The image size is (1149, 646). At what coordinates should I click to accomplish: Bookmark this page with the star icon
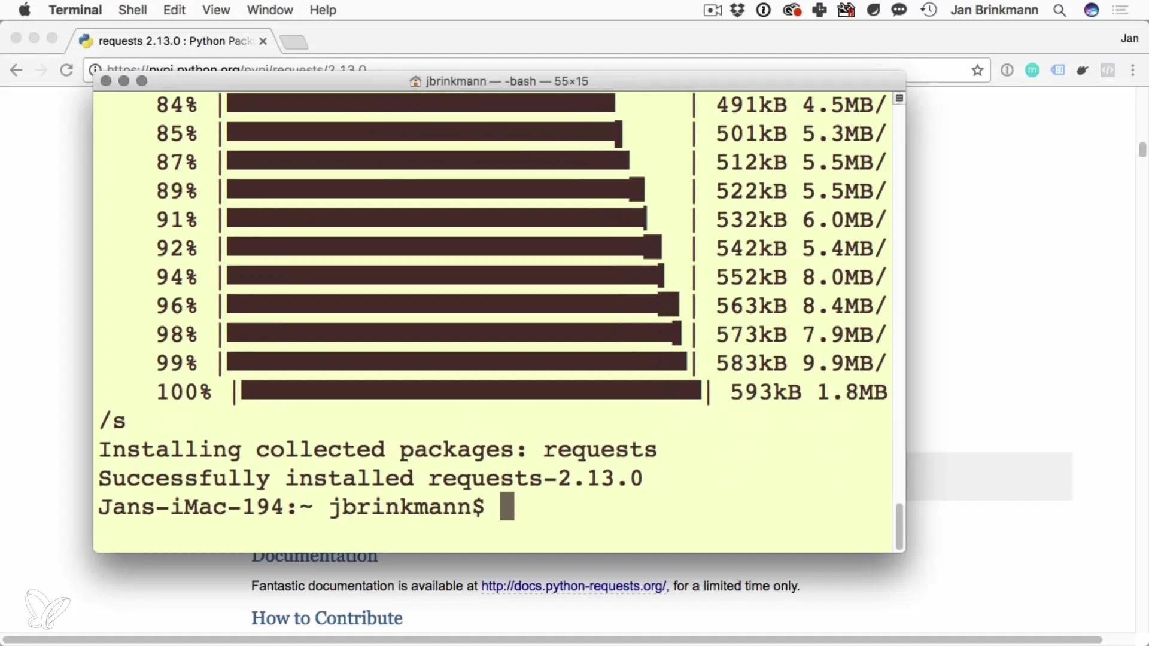point(977,70)
